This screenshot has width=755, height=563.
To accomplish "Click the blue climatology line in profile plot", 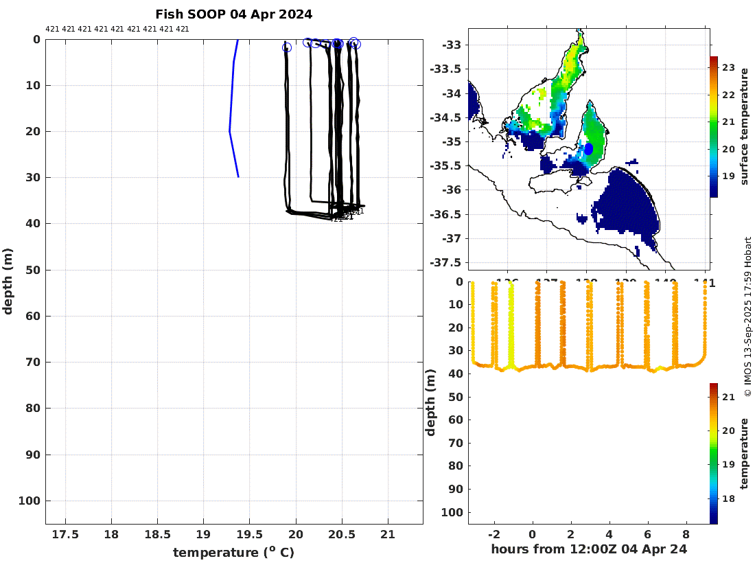I will pos(233,108).
